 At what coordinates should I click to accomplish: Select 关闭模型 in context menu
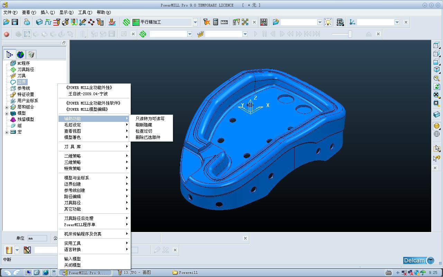[x=94, y=265]
